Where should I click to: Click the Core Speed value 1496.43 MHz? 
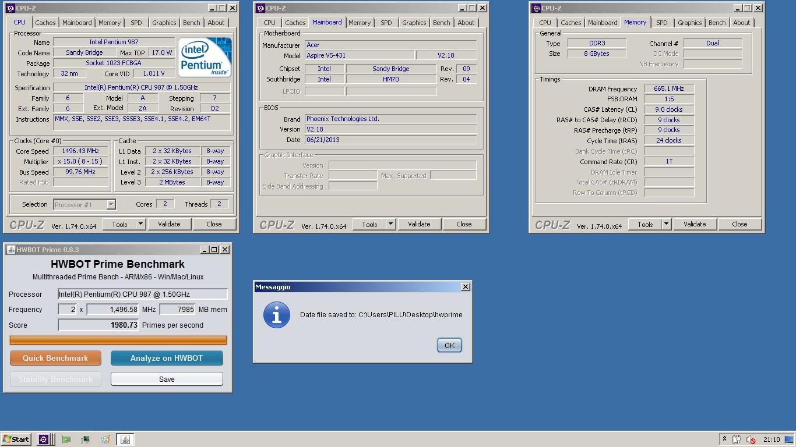(80, 151)
